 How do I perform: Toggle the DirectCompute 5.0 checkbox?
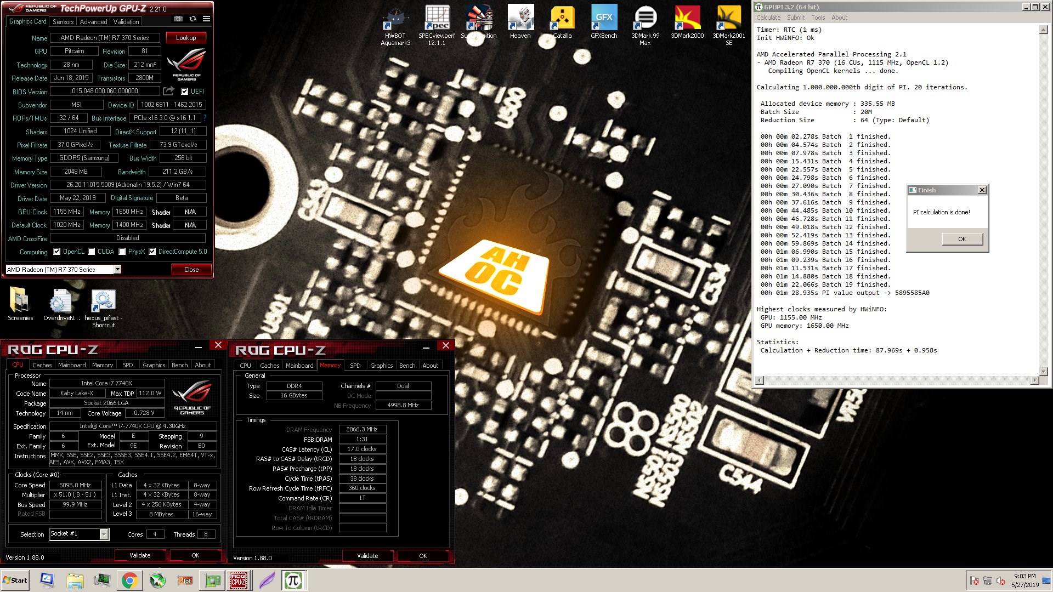pyautogui.click(x=152, y=252)
